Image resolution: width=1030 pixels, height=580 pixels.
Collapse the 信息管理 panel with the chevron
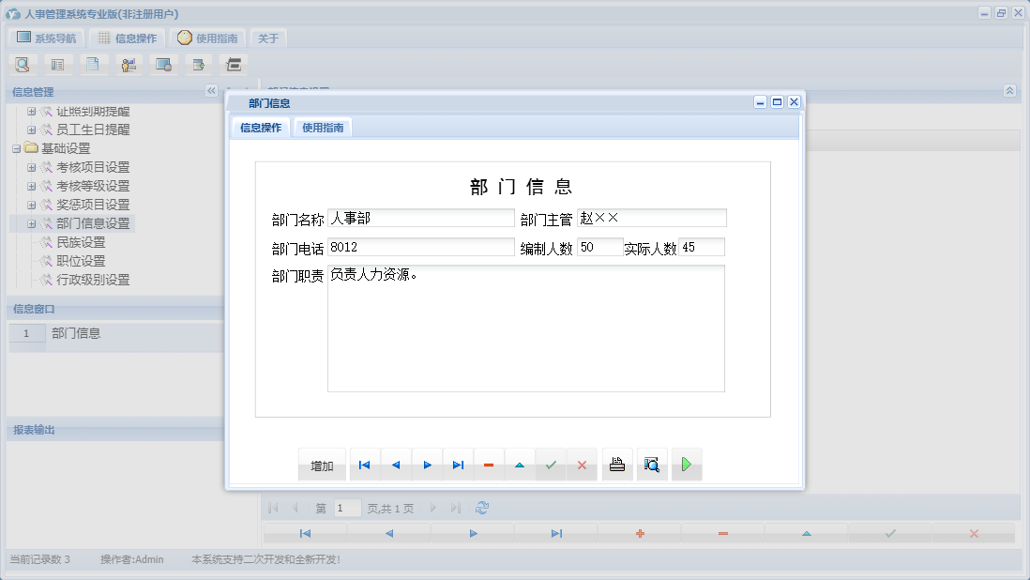[211, 91]
